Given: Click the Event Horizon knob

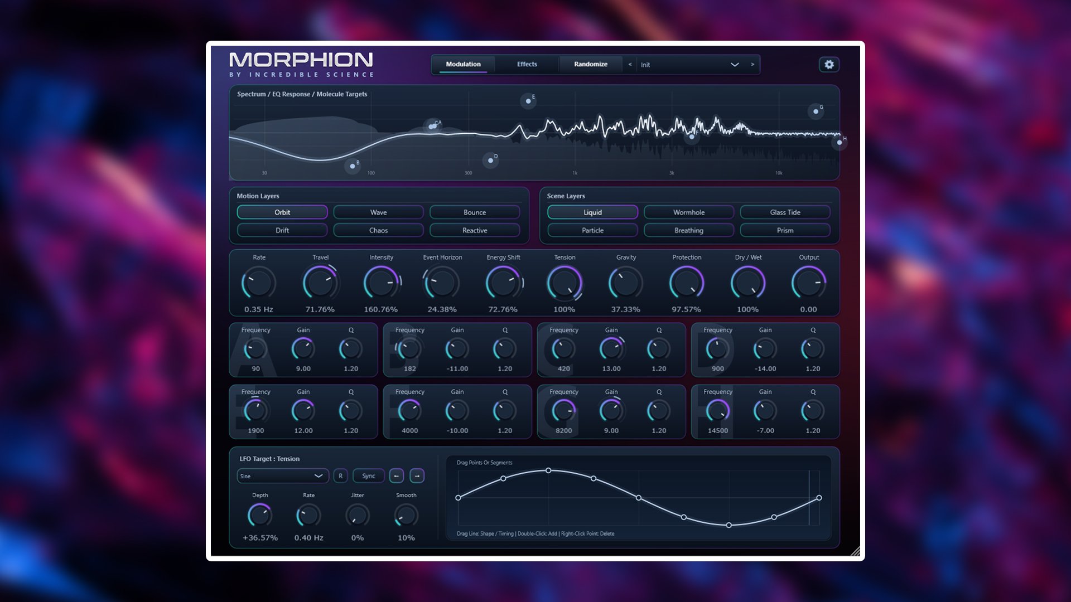Looking at the screenshot, I should (x=442, y=283).
